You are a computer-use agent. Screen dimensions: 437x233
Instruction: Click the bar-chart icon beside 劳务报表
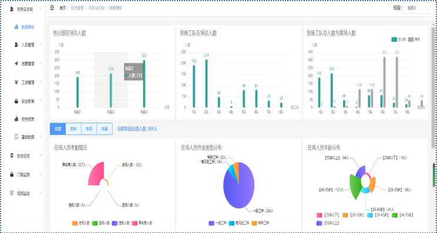click(16, 119)
